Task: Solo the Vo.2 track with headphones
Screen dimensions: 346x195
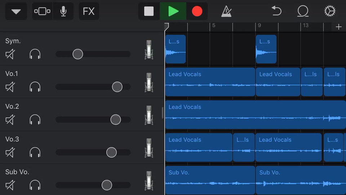Action: tap(35, 120)
